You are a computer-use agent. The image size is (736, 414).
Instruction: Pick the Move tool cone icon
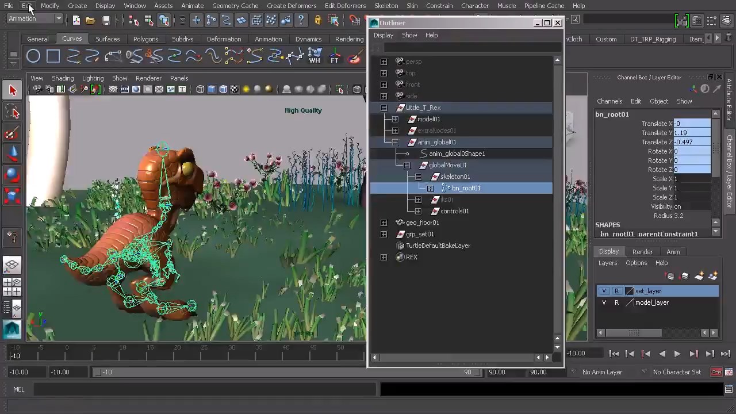coord(13,154)
